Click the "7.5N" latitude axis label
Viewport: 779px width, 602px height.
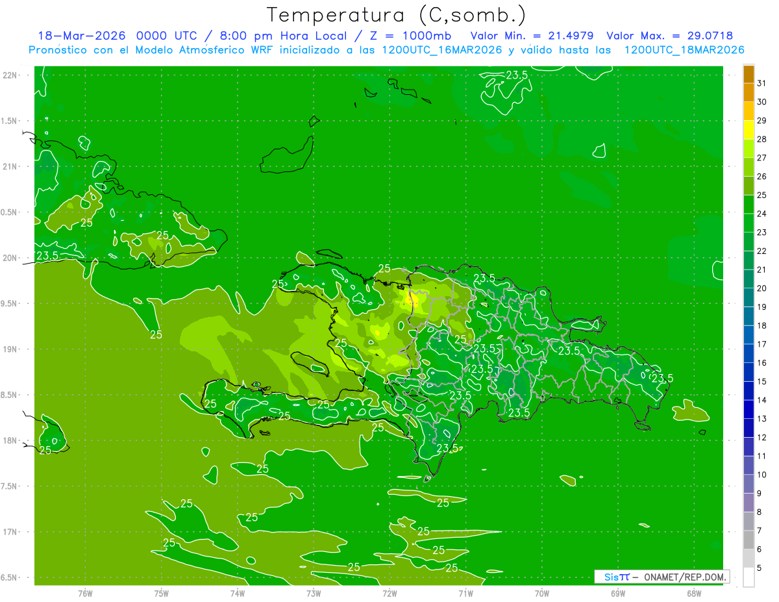click(x=10, y=486)
